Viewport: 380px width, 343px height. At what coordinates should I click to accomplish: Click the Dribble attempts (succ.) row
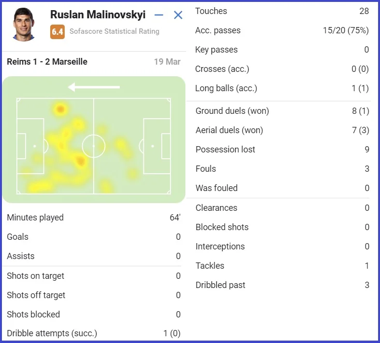[93, 333]
